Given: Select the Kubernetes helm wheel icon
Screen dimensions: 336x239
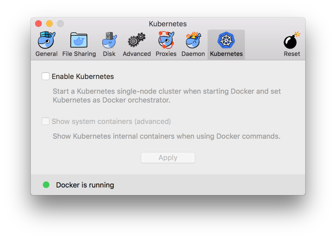Looking at the screenshot, I should (x=226, y=40).
